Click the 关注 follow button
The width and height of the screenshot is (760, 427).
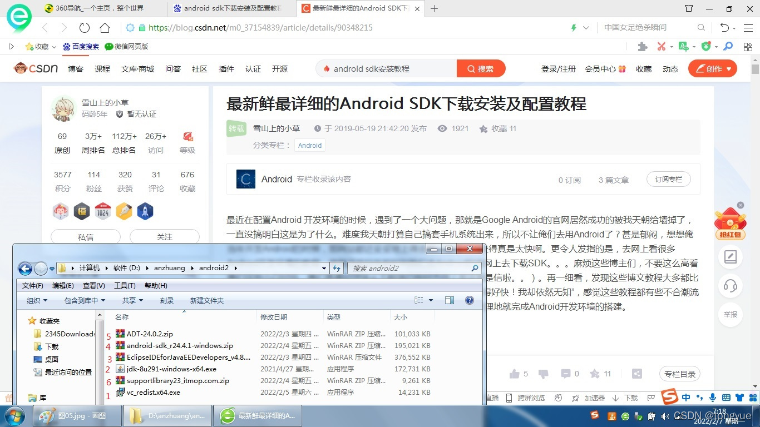[x=165, y=237]
